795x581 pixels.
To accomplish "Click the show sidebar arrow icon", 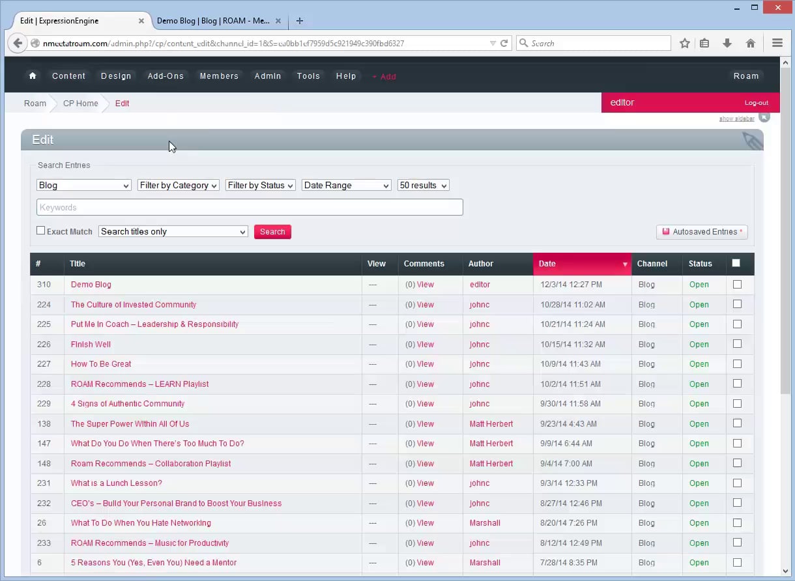I will pos(764,117).
